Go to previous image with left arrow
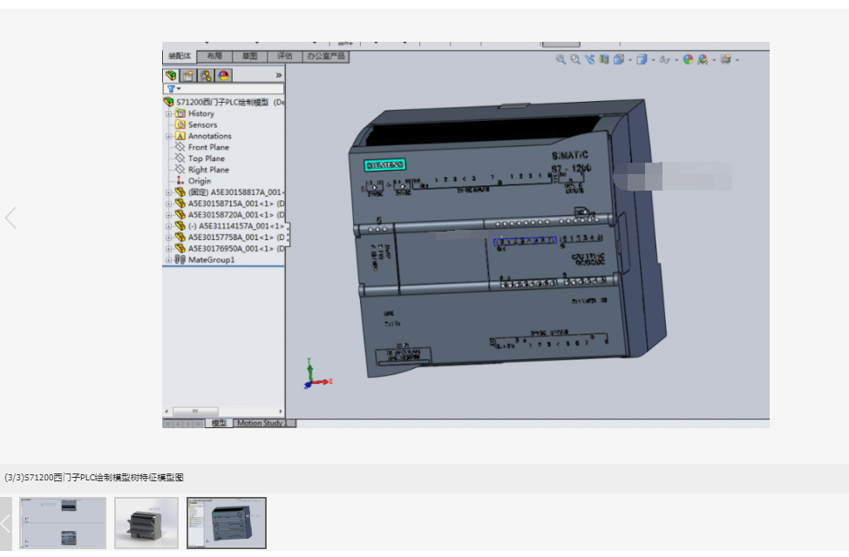This screenshot has height=557, width=849. (x=10, y=218)
